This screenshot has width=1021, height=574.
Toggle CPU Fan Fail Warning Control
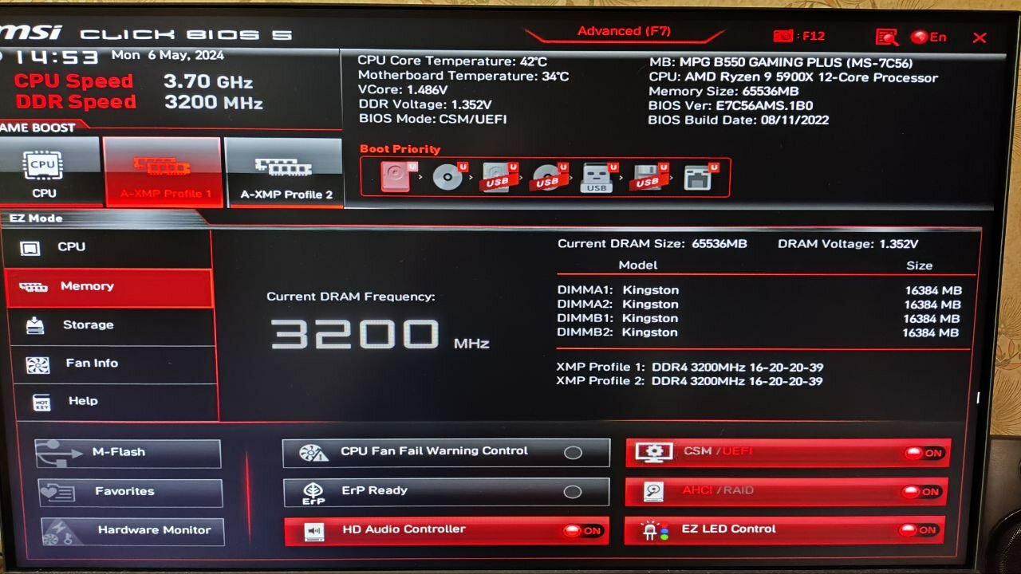click(x=446, y=452)
